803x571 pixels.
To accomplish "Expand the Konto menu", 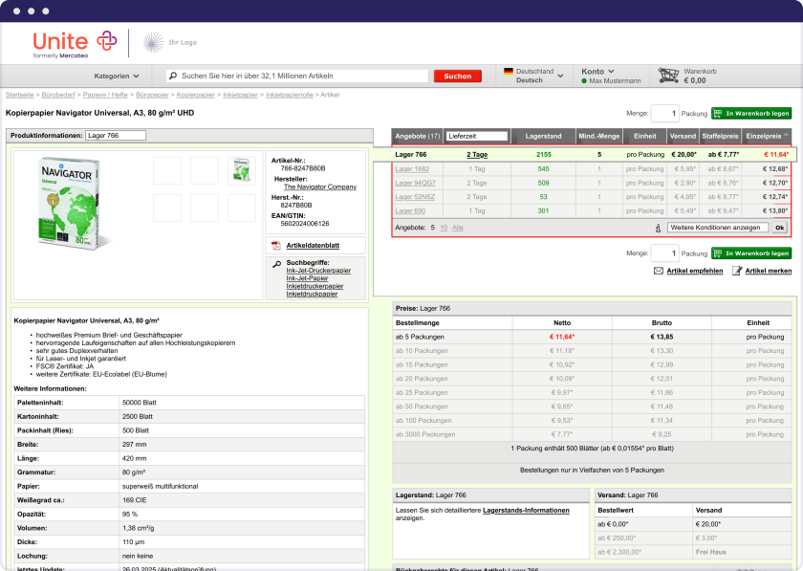I will (x=597, y=71).
